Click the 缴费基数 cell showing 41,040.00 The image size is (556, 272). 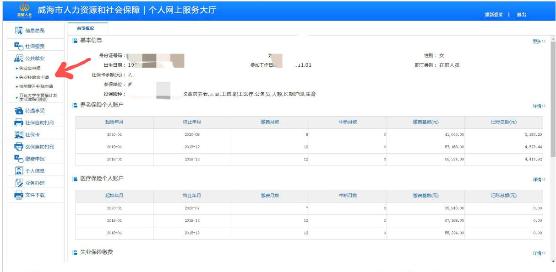(x=426, y=135)
